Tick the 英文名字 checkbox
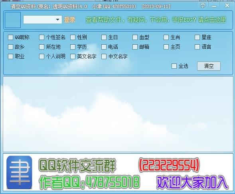The image size is (235, 194). (73, 57)
